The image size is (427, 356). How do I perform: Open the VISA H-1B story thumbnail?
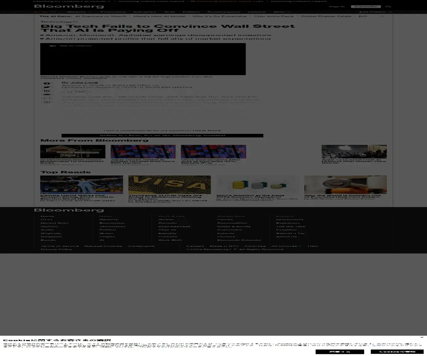click(x=169, y=185)
